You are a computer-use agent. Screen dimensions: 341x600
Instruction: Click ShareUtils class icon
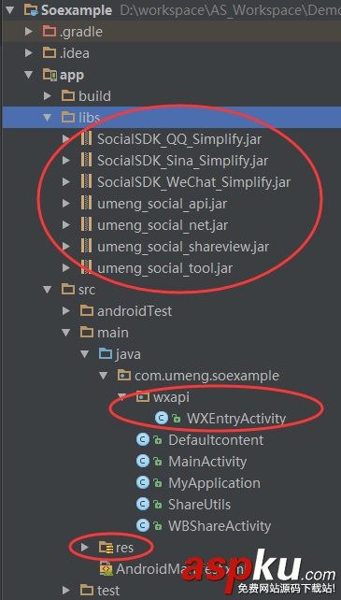pos(143,504)
